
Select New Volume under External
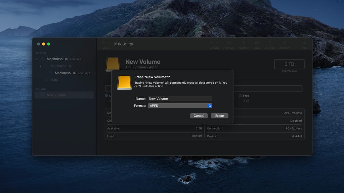(x=56, y=95)
